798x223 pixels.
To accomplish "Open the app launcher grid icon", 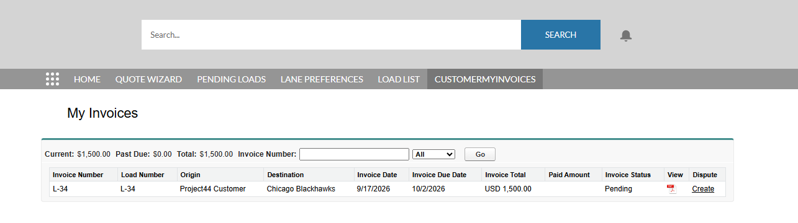I will point(53,79).
